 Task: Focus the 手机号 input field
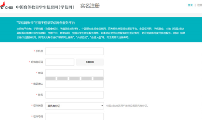(x=75, y=51)
